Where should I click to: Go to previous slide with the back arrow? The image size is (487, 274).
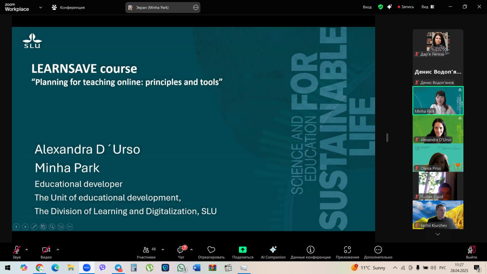click(x=16, y=227)
